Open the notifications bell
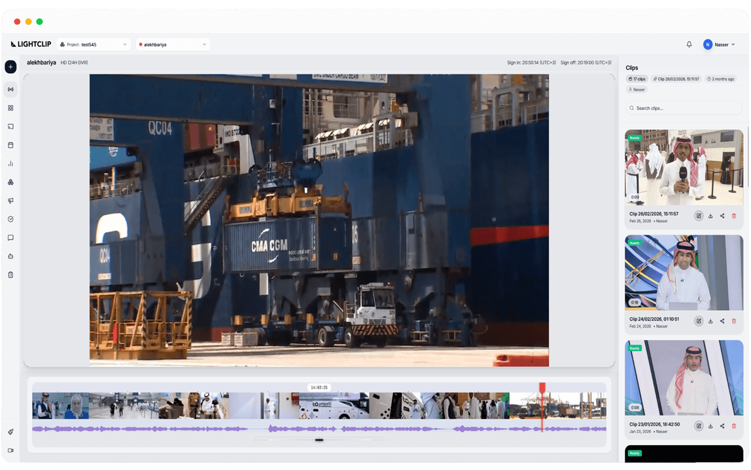This screenshot has height=470, width=751. point(689,45)
